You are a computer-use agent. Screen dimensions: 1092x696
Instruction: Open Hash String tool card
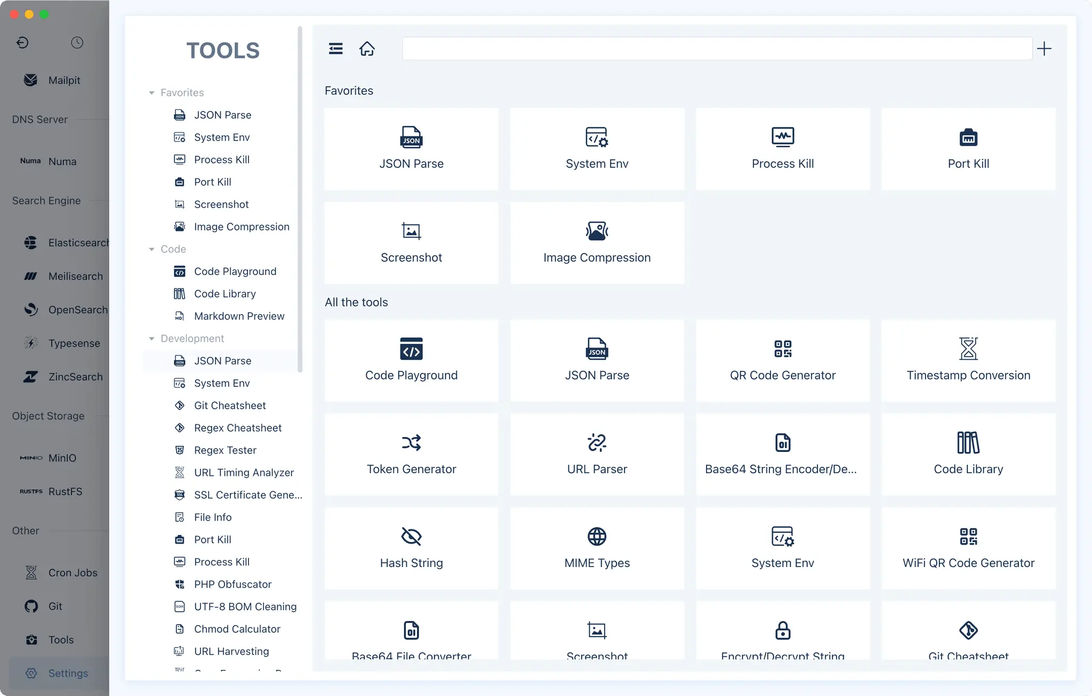tap(411, 548)
